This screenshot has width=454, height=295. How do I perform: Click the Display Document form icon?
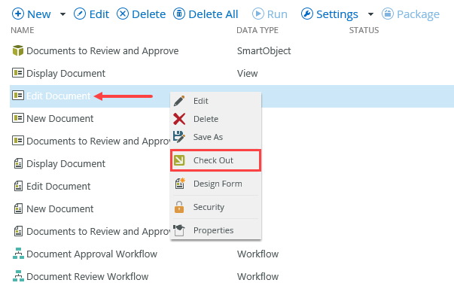coord(18,163)
